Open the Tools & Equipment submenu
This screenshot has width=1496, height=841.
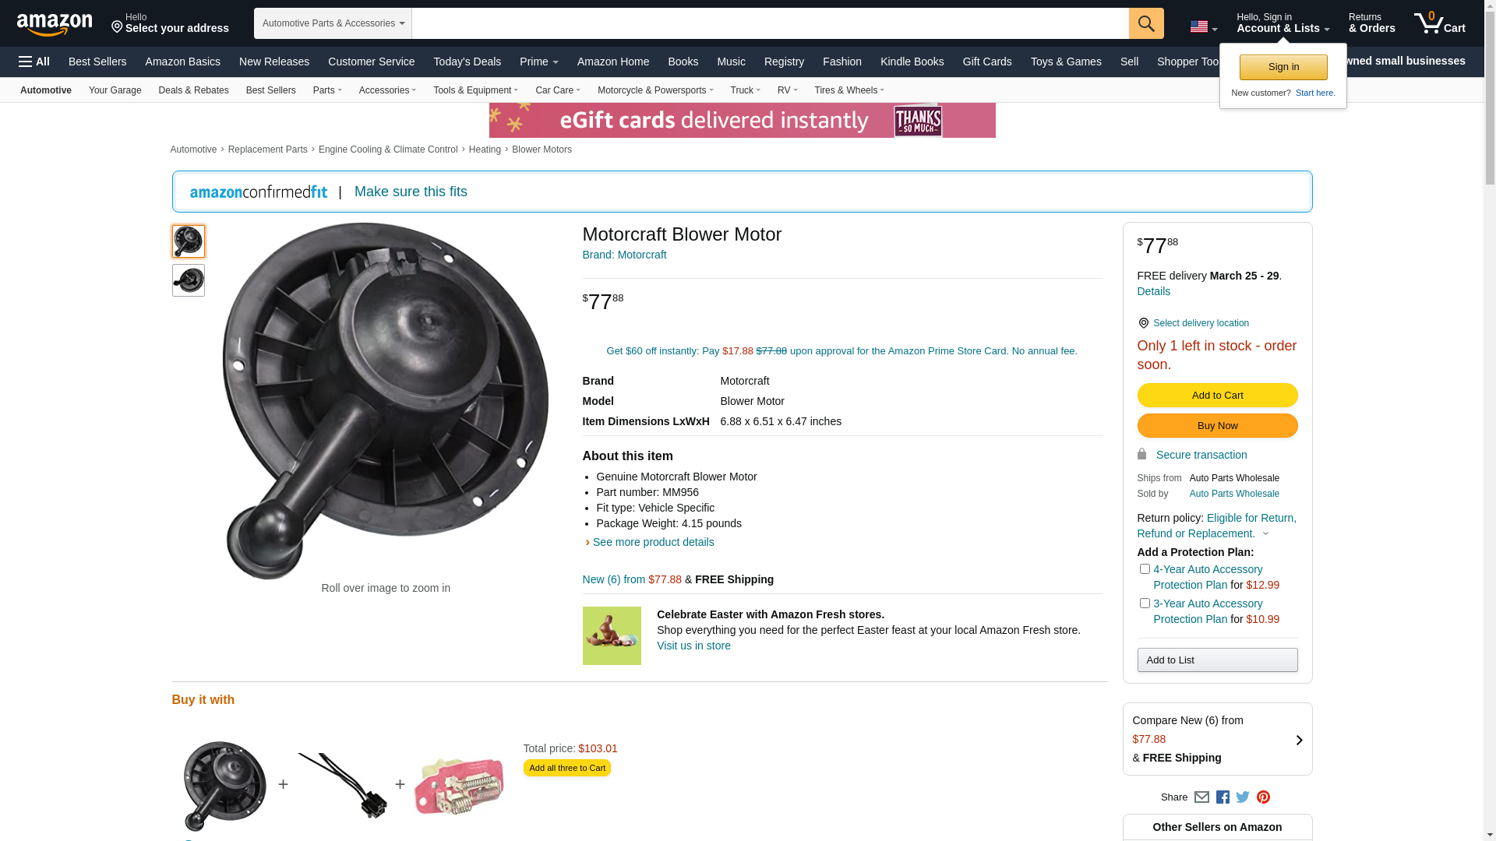(475, 90)
